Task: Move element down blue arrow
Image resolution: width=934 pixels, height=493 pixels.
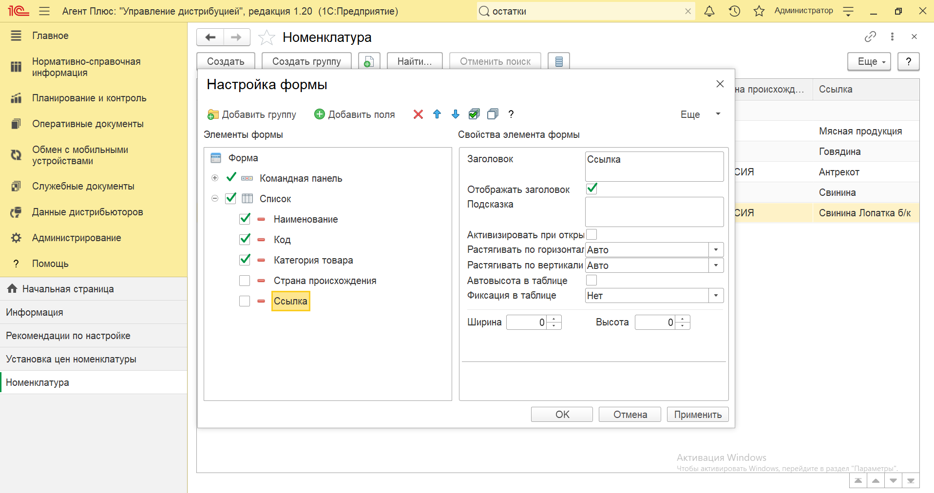Action: pyautogui.click(x=456, y=114)
